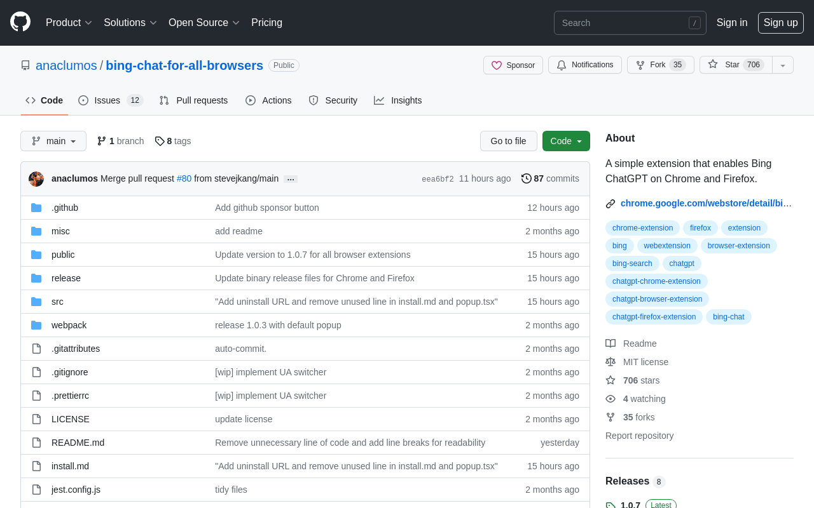The height and width of the screenshot is (508, 814).
Task: Select the chrome-extension topic tag
Action: point(642,228)
